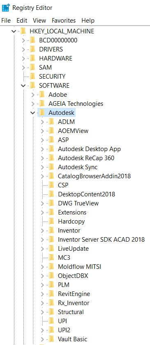Open the File menu
This screenshot has height=345, width=150.
tap(6, 21)
